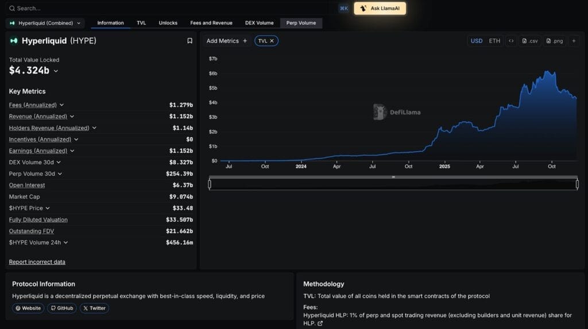Open the GitHub link button

pyautogui.click(x=62, y=308)
